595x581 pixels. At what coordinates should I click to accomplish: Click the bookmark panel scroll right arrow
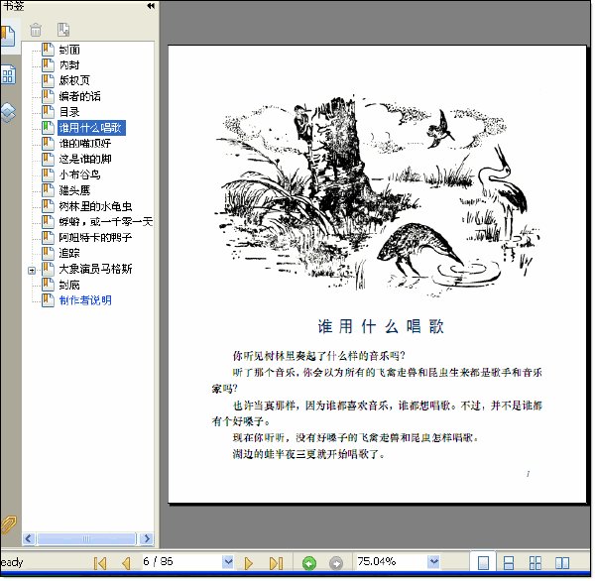pos(147,538)
